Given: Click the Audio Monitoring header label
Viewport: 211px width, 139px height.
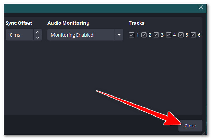Looking at the screenshot, I should [x=68, y=23].
